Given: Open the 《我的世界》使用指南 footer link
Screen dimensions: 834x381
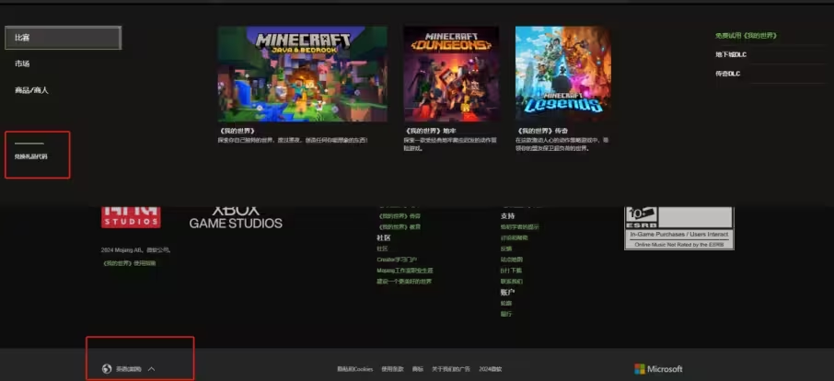Looking at the screenshot, I should [129, 263].
